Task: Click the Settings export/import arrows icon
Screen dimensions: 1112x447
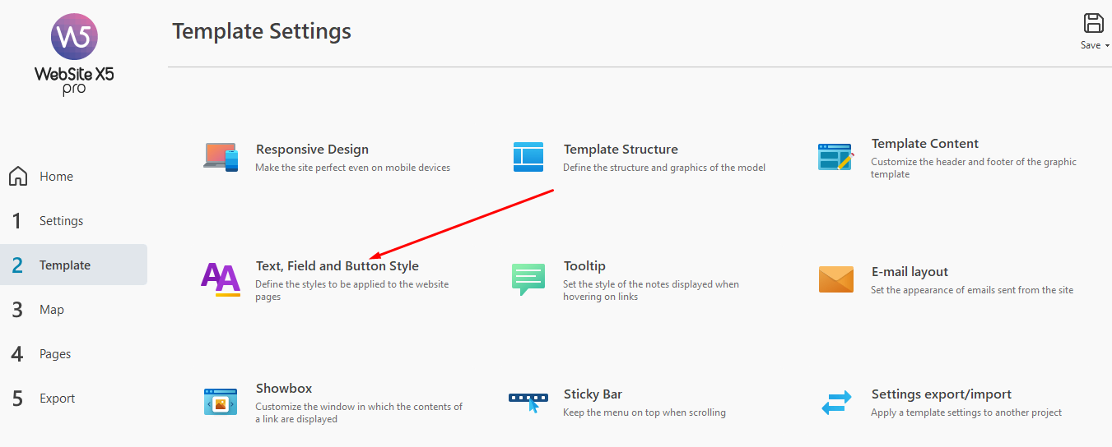Action: pyautogui.click(x=835, y=403)
